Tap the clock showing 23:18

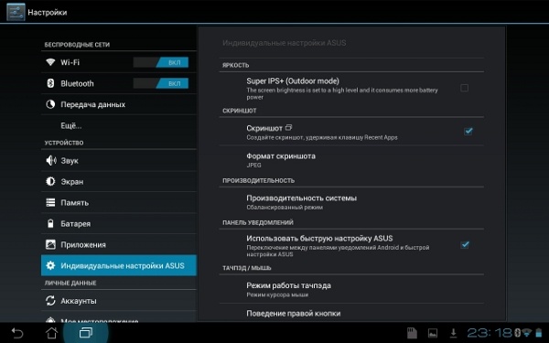pos(490,333)
